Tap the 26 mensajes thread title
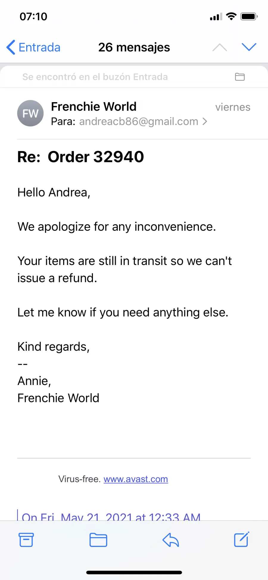268x580 pixels. pos(134,47)
